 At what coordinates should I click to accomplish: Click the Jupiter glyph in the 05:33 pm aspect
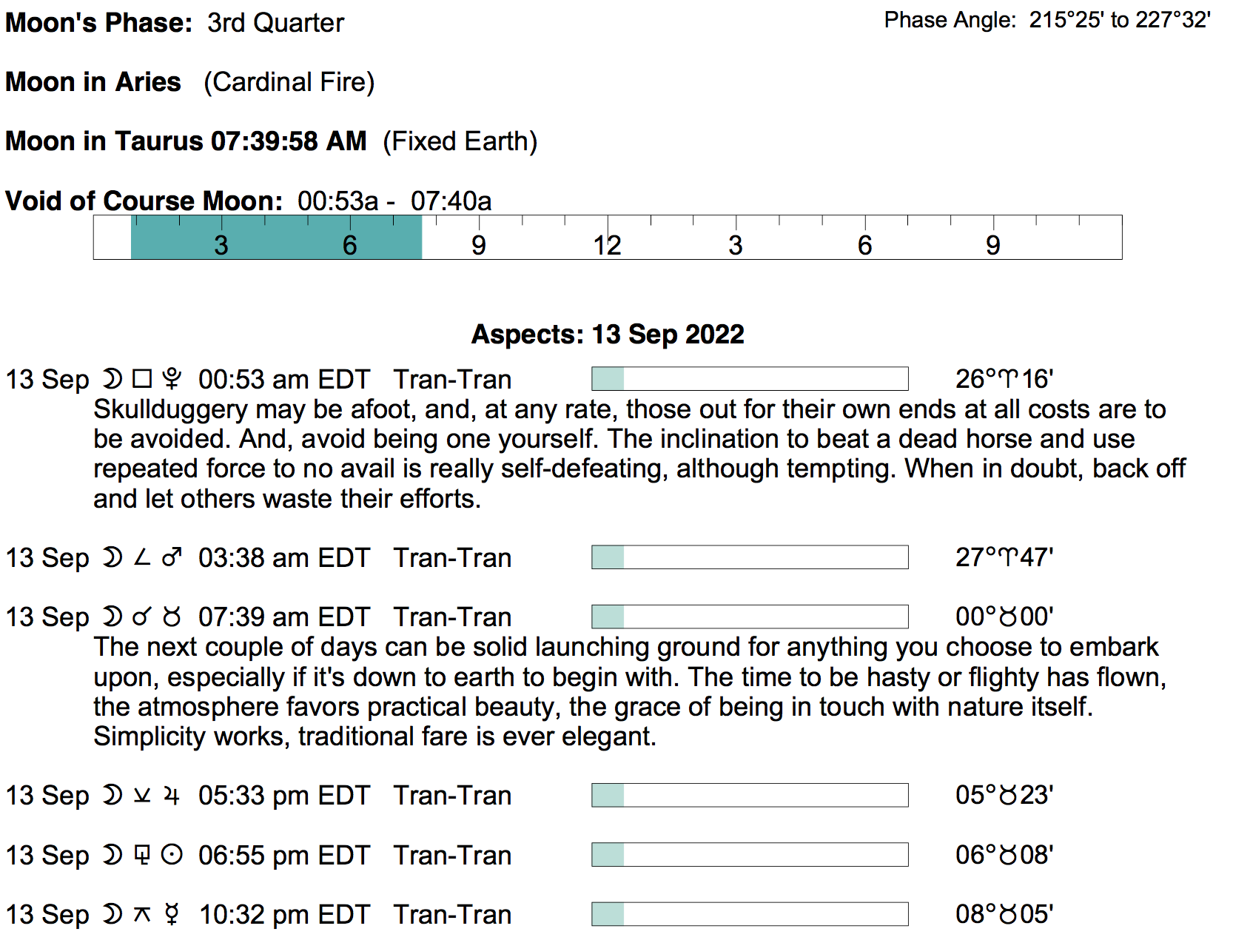tap(172, 796)
